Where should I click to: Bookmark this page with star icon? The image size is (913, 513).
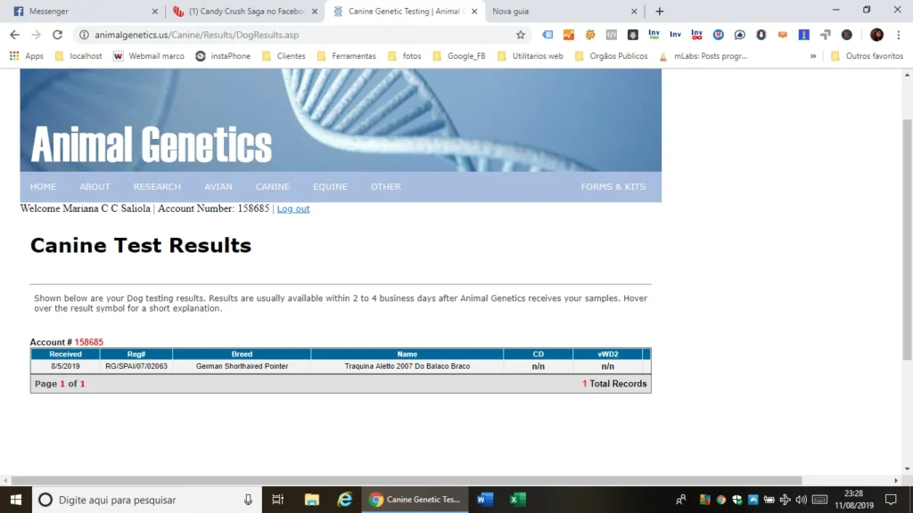click(x=521, y=35)
